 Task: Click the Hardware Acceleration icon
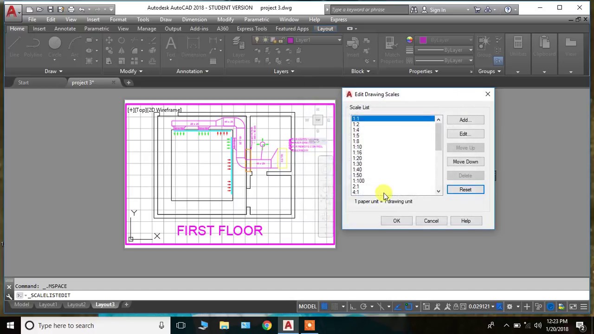tap(550, 307)
